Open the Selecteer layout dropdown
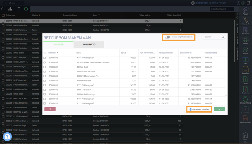Screen dimensions: 252x144 (222, 9)
